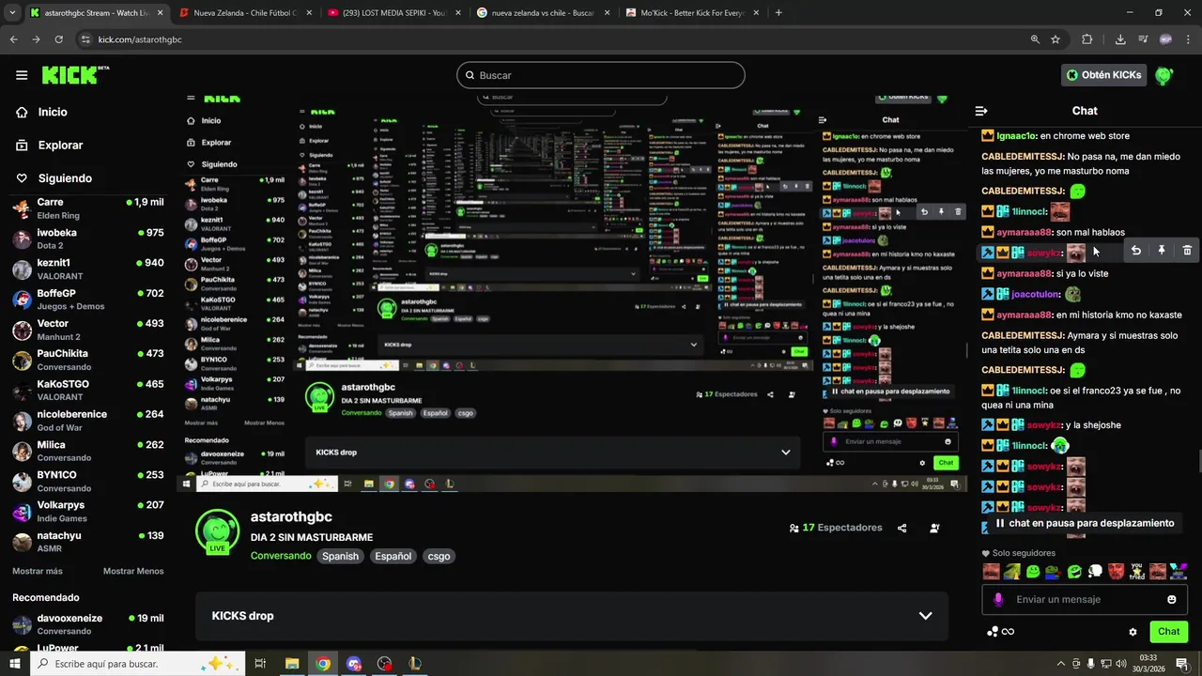The image size is (1202, 676).
Task: Open nicoleberenice God of War channel
Action: click(x=88, y=421)
